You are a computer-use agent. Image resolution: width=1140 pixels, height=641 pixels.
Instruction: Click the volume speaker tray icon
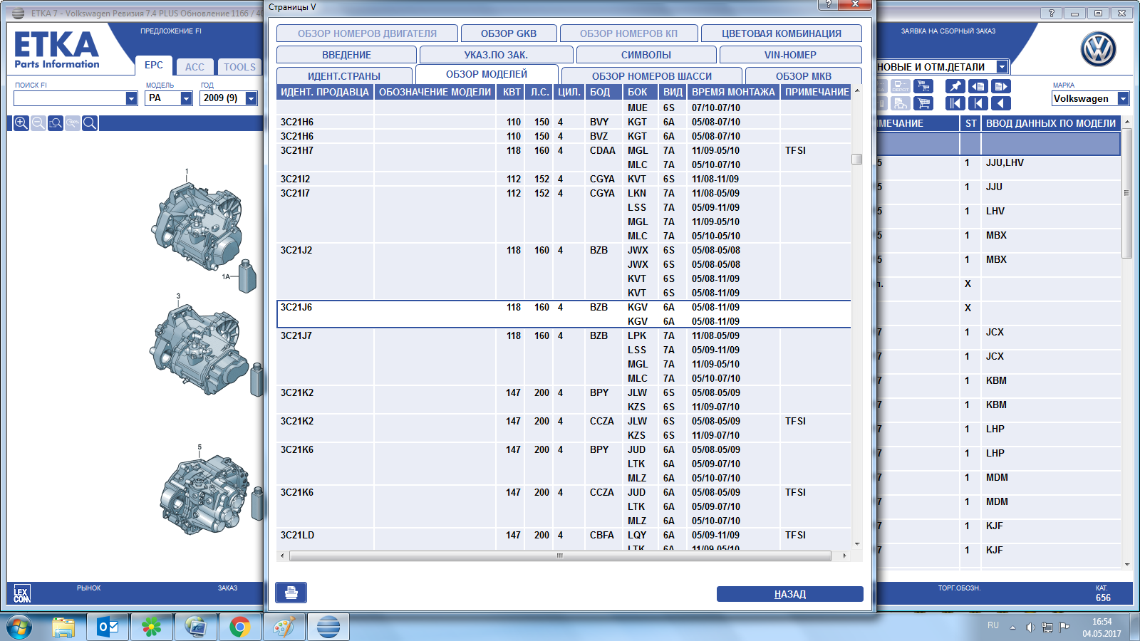tap(1030, 627)
